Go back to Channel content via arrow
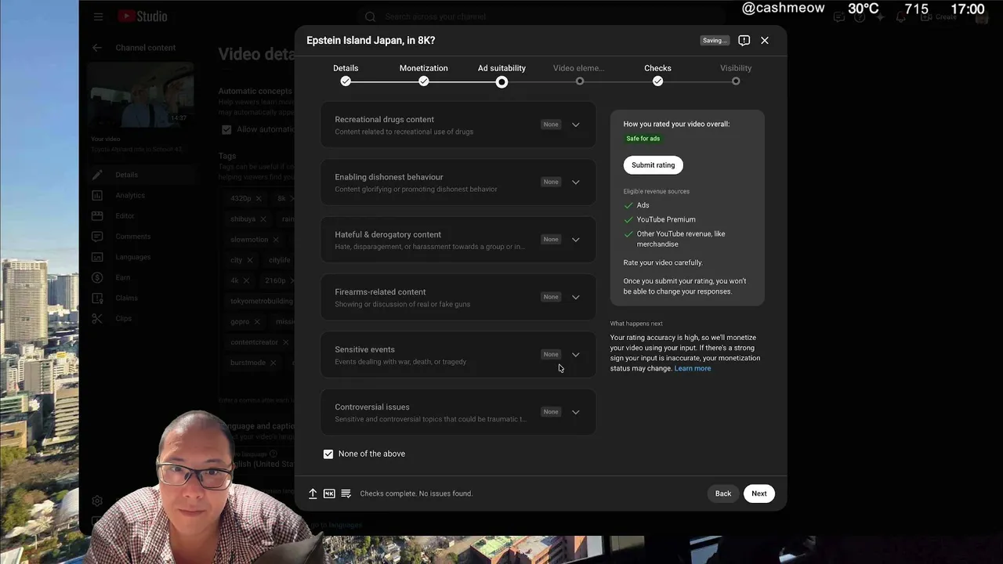The image size is (1003, 564). pyautogui.click(x=97, y=48)
